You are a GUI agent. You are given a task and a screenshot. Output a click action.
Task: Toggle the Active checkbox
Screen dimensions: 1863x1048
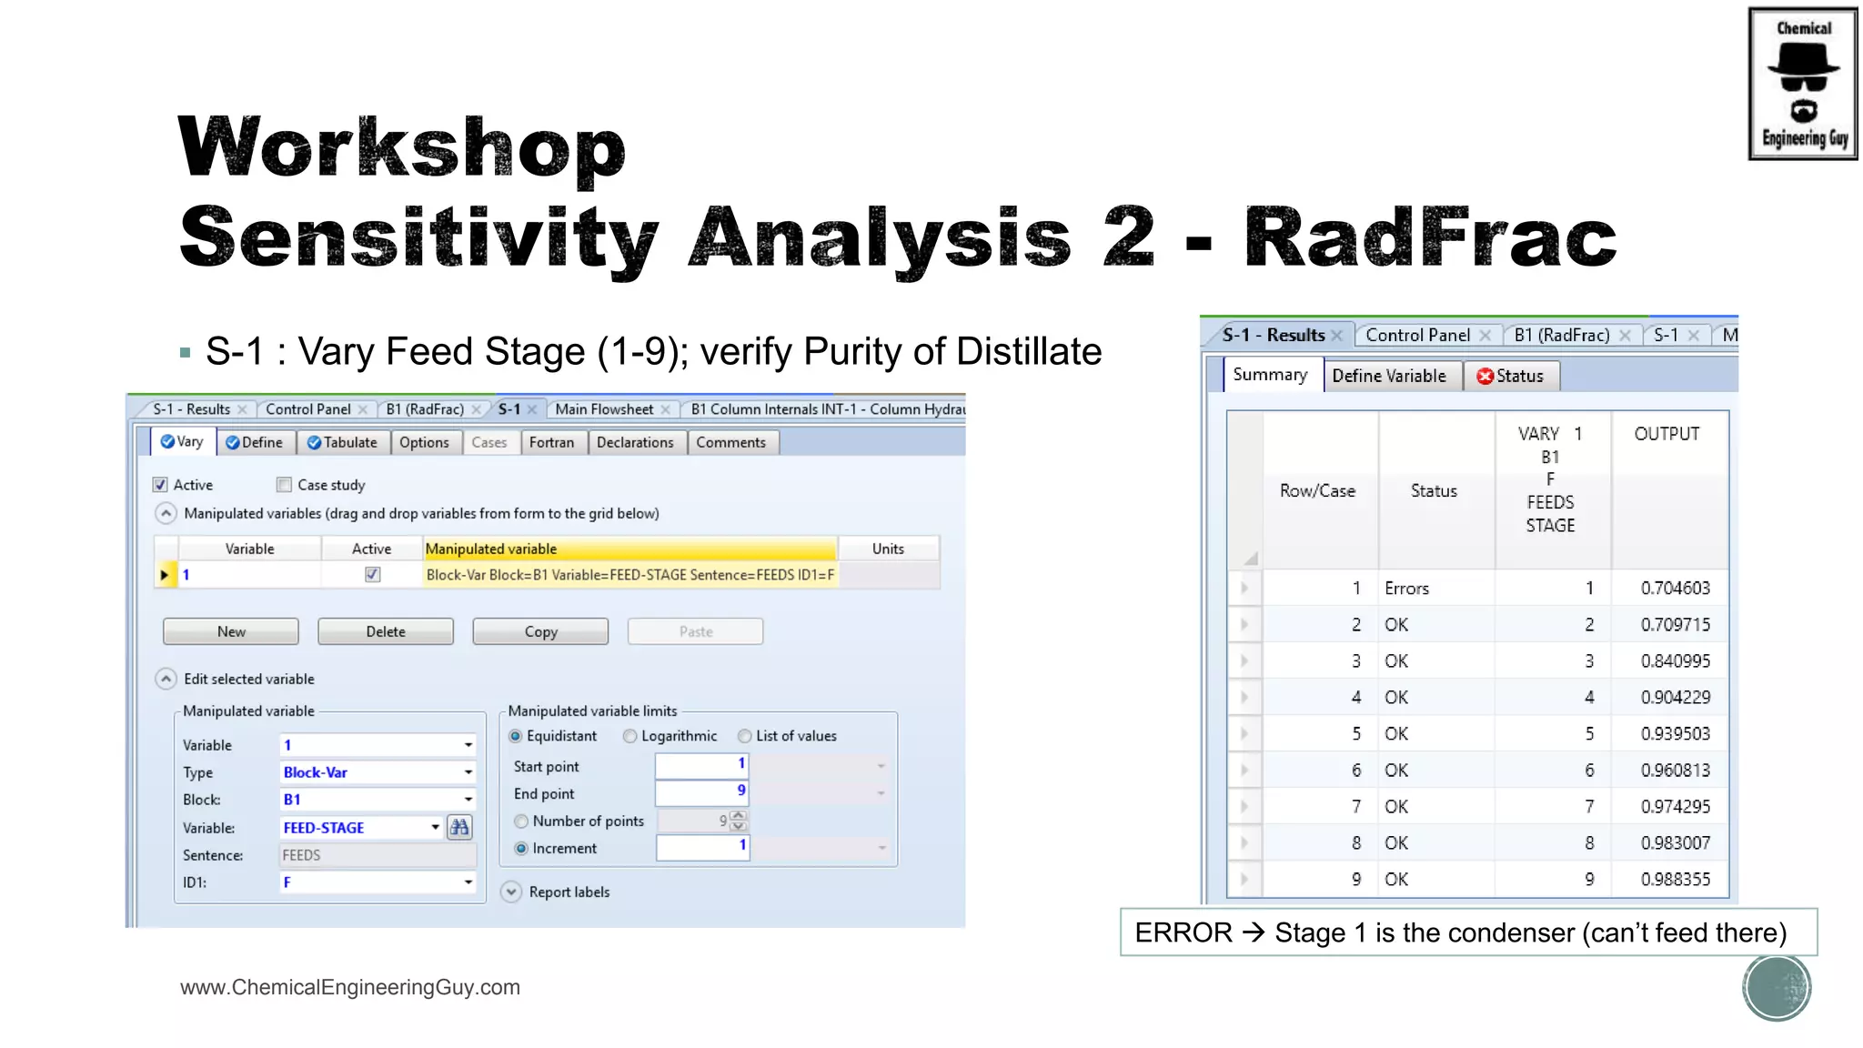click(161, 485)
